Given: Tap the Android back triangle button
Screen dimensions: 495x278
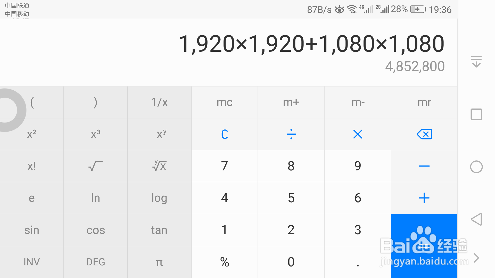Looking at the screenshot, I should [476, 219].
